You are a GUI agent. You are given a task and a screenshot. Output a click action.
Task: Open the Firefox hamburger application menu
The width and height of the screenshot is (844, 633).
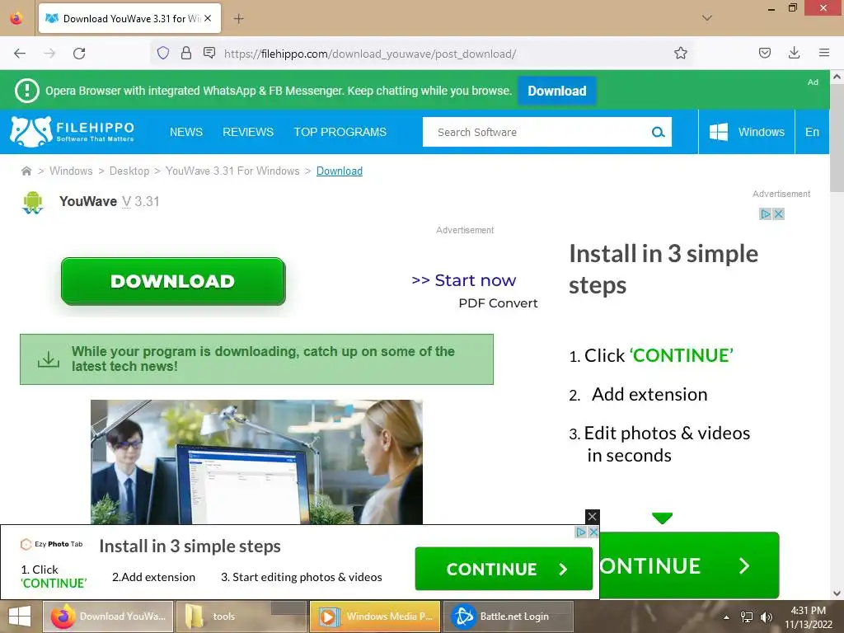click(823, 53)
